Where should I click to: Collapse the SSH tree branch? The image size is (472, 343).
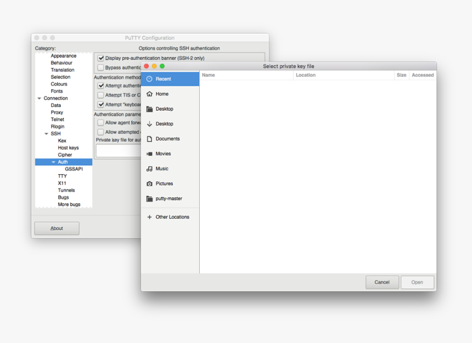click(x=46, y=133)
